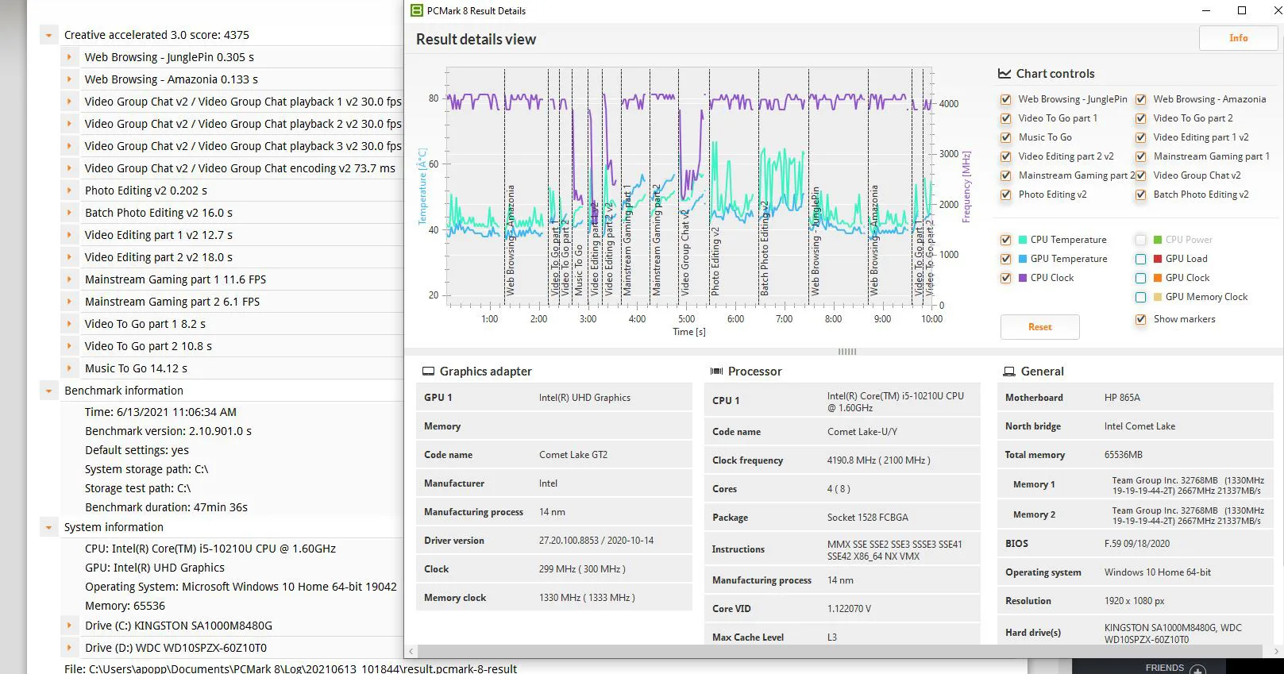Expand Video To Go part 1 8.2 s row

[70, 324]
